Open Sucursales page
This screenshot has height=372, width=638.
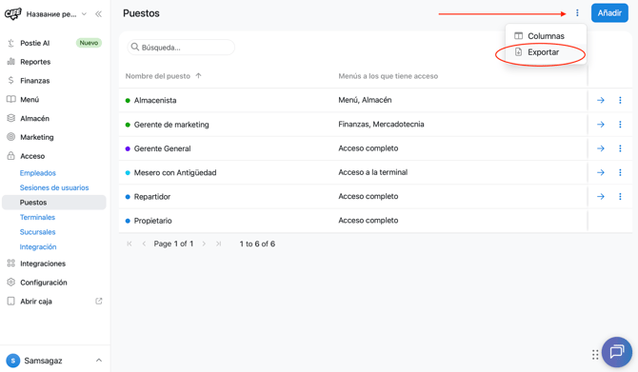[37, 232]
